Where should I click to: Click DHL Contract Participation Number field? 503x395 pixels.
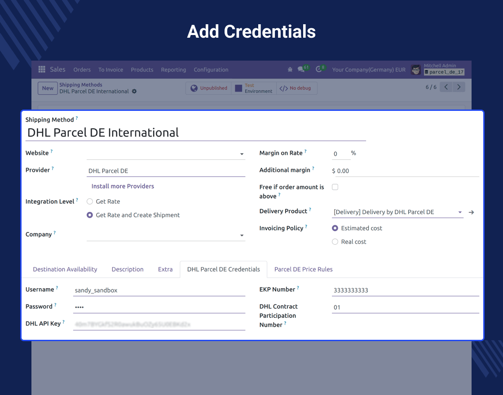pos(406,307)
